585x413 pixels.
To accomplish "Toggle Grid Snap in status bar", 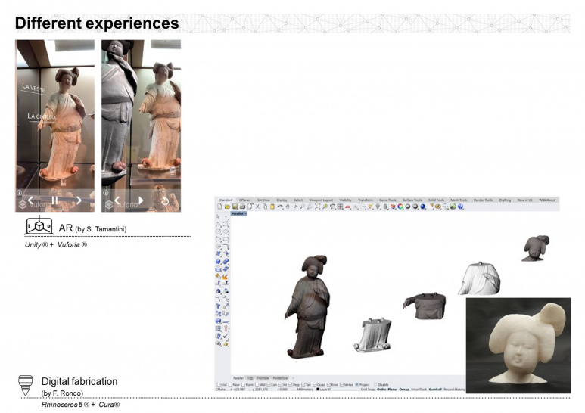I will pyautogui.click(x=368, y=390).
